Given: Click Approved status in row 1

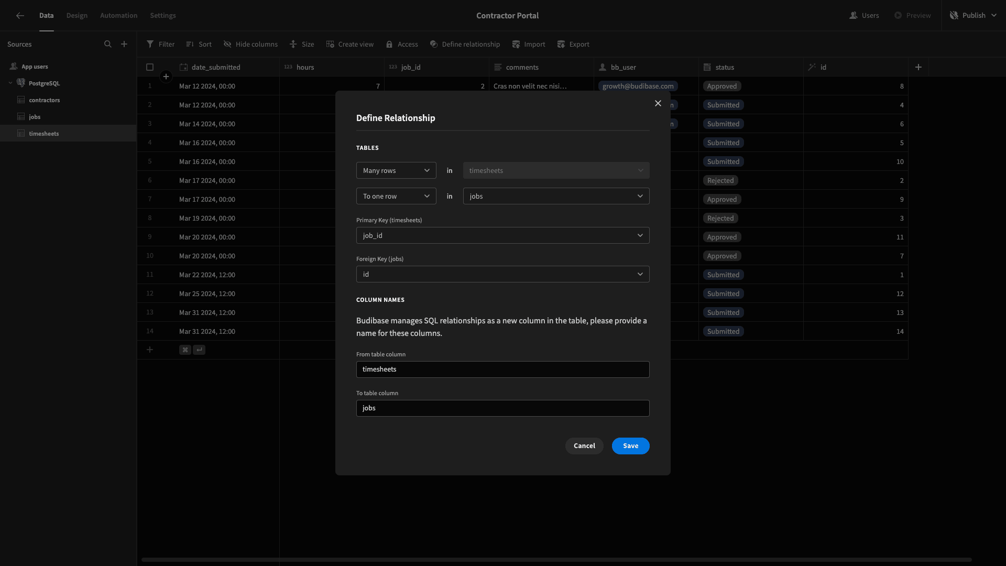Looking at the screenshot, I should tap(722, 86).
